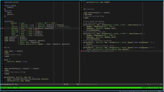This screenshot has height=92, width=164.
Task: Click % internal parsing thing comment
Action: point(93,16)
